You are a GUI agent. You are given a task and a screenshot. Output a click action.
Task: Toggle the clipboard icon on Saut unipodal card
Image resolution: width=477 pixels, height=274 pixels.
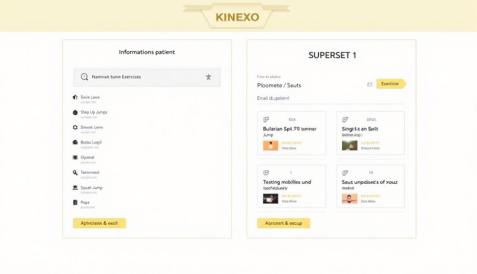[x=344, y=173]
